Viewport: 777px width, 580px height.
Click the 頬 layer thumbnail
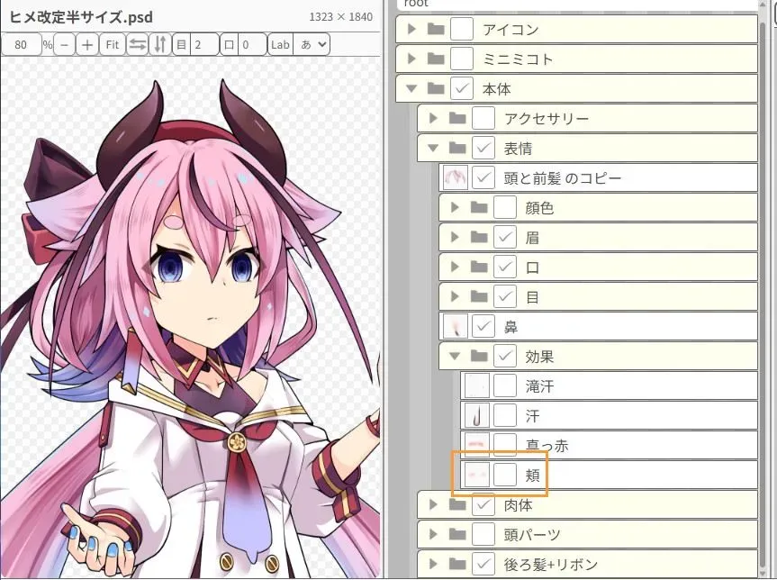476,476
